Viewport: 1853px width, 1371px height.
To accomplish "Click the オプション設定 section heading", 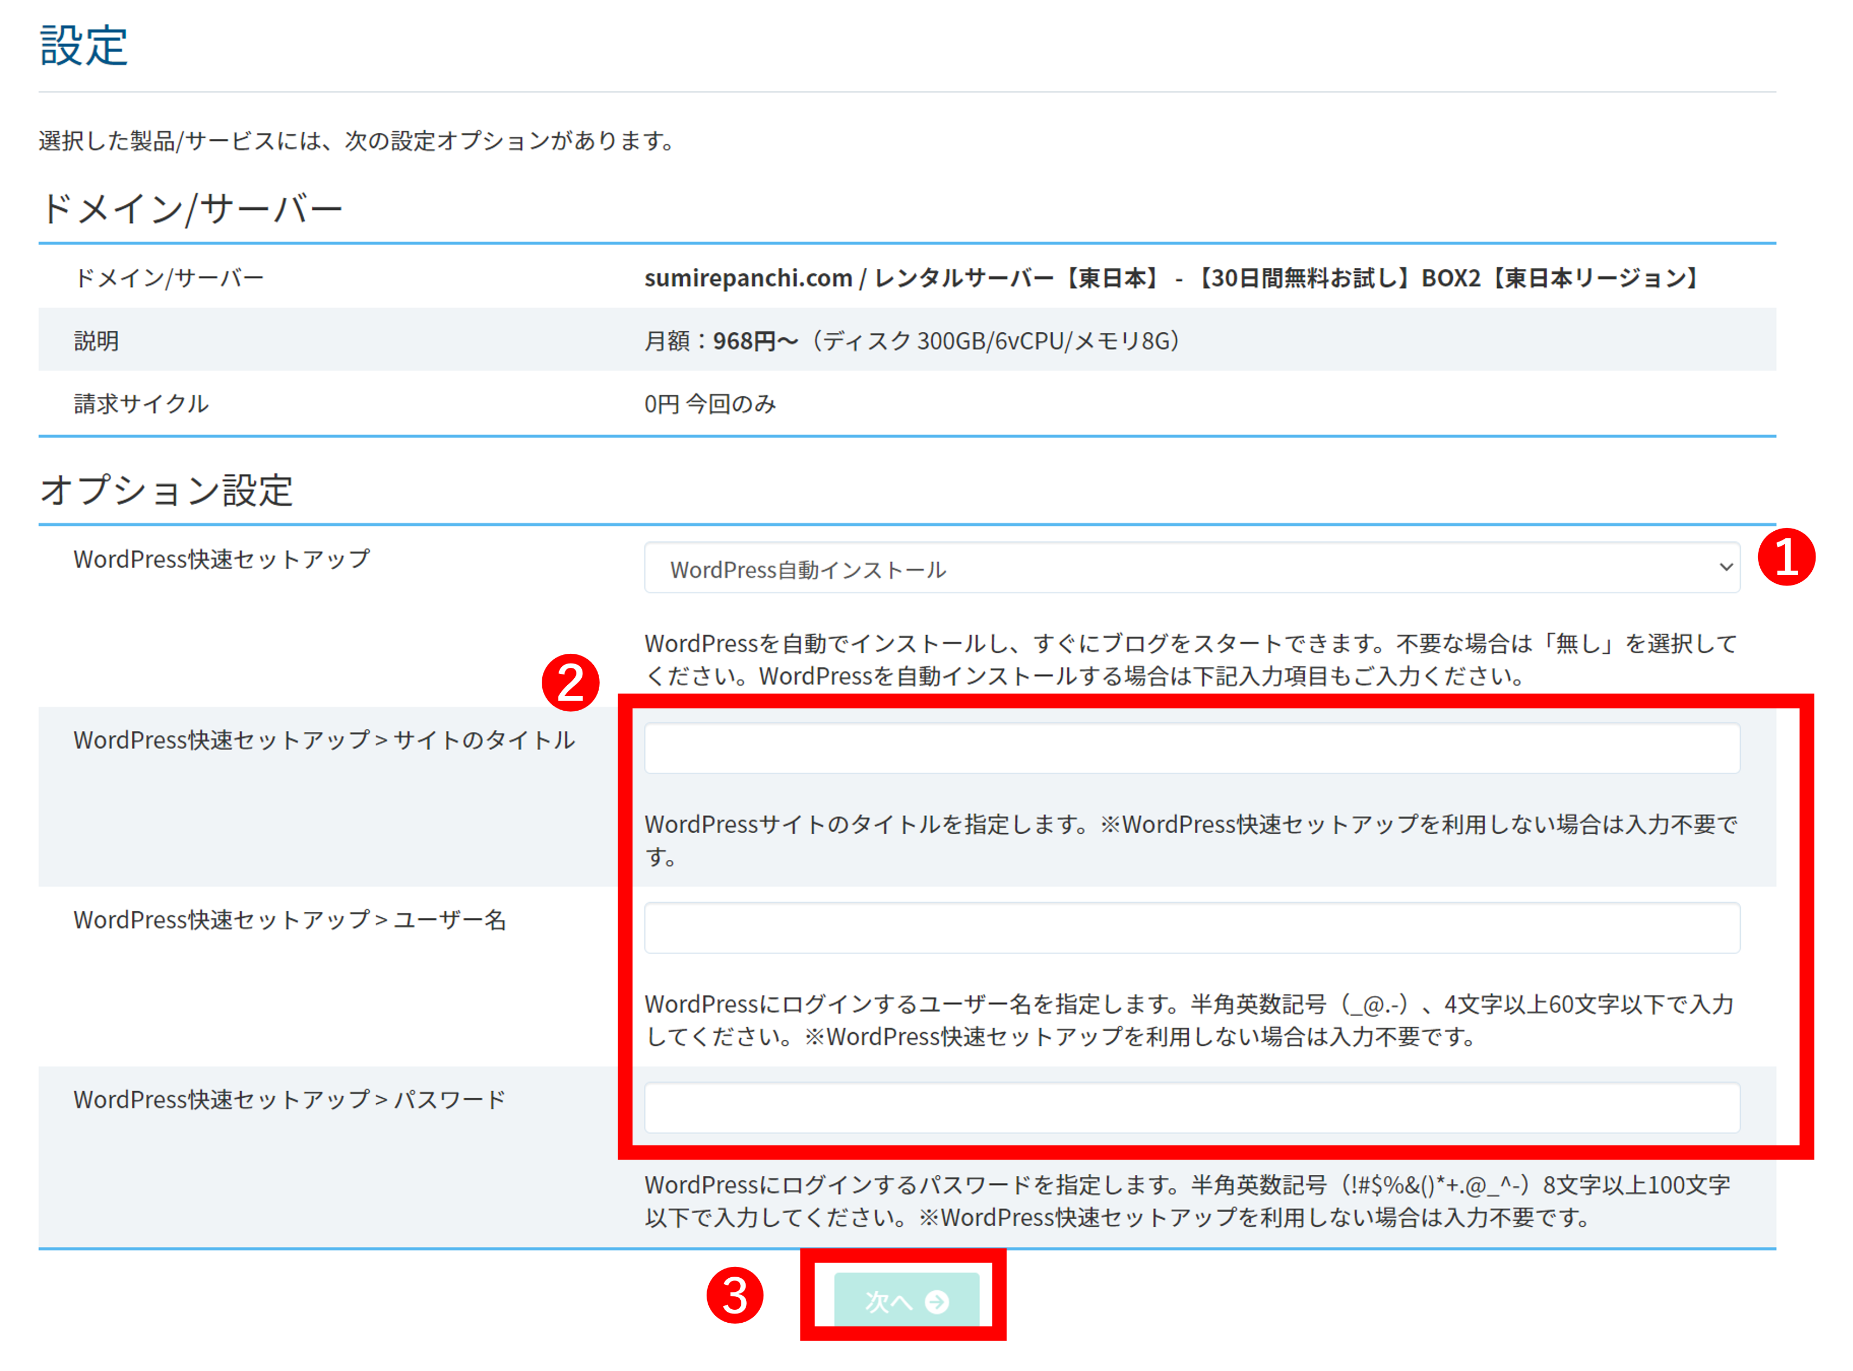I will tap(166, 490).
